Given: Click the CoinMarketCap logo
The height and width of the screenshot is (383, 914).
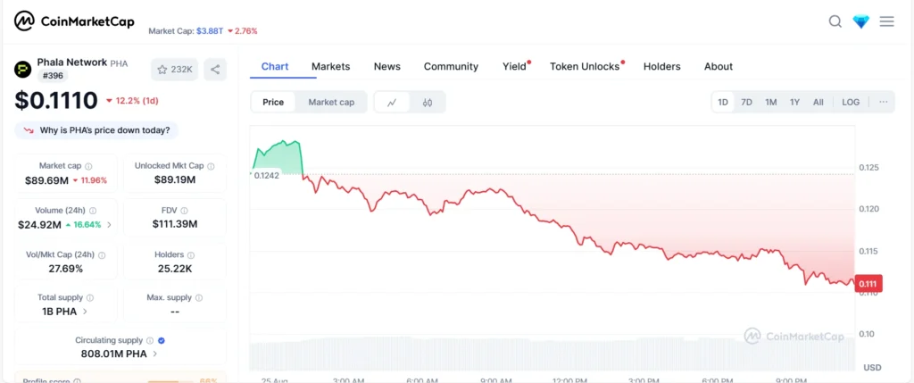Looking at the screenshot, I should [x=75, y=21].
